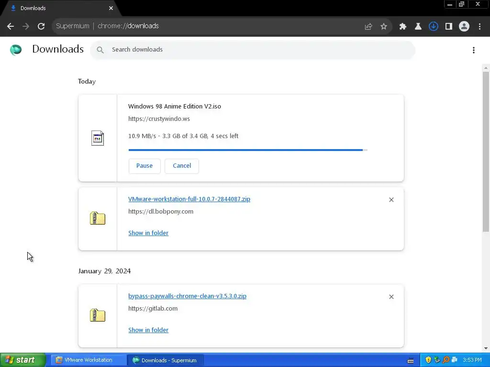The height and width of the screenshot is (367, 490).
Task: Open bypass-paywalls-chrome-clean-v3.5.3.0.zip link
Action: [x=187, y=296]
